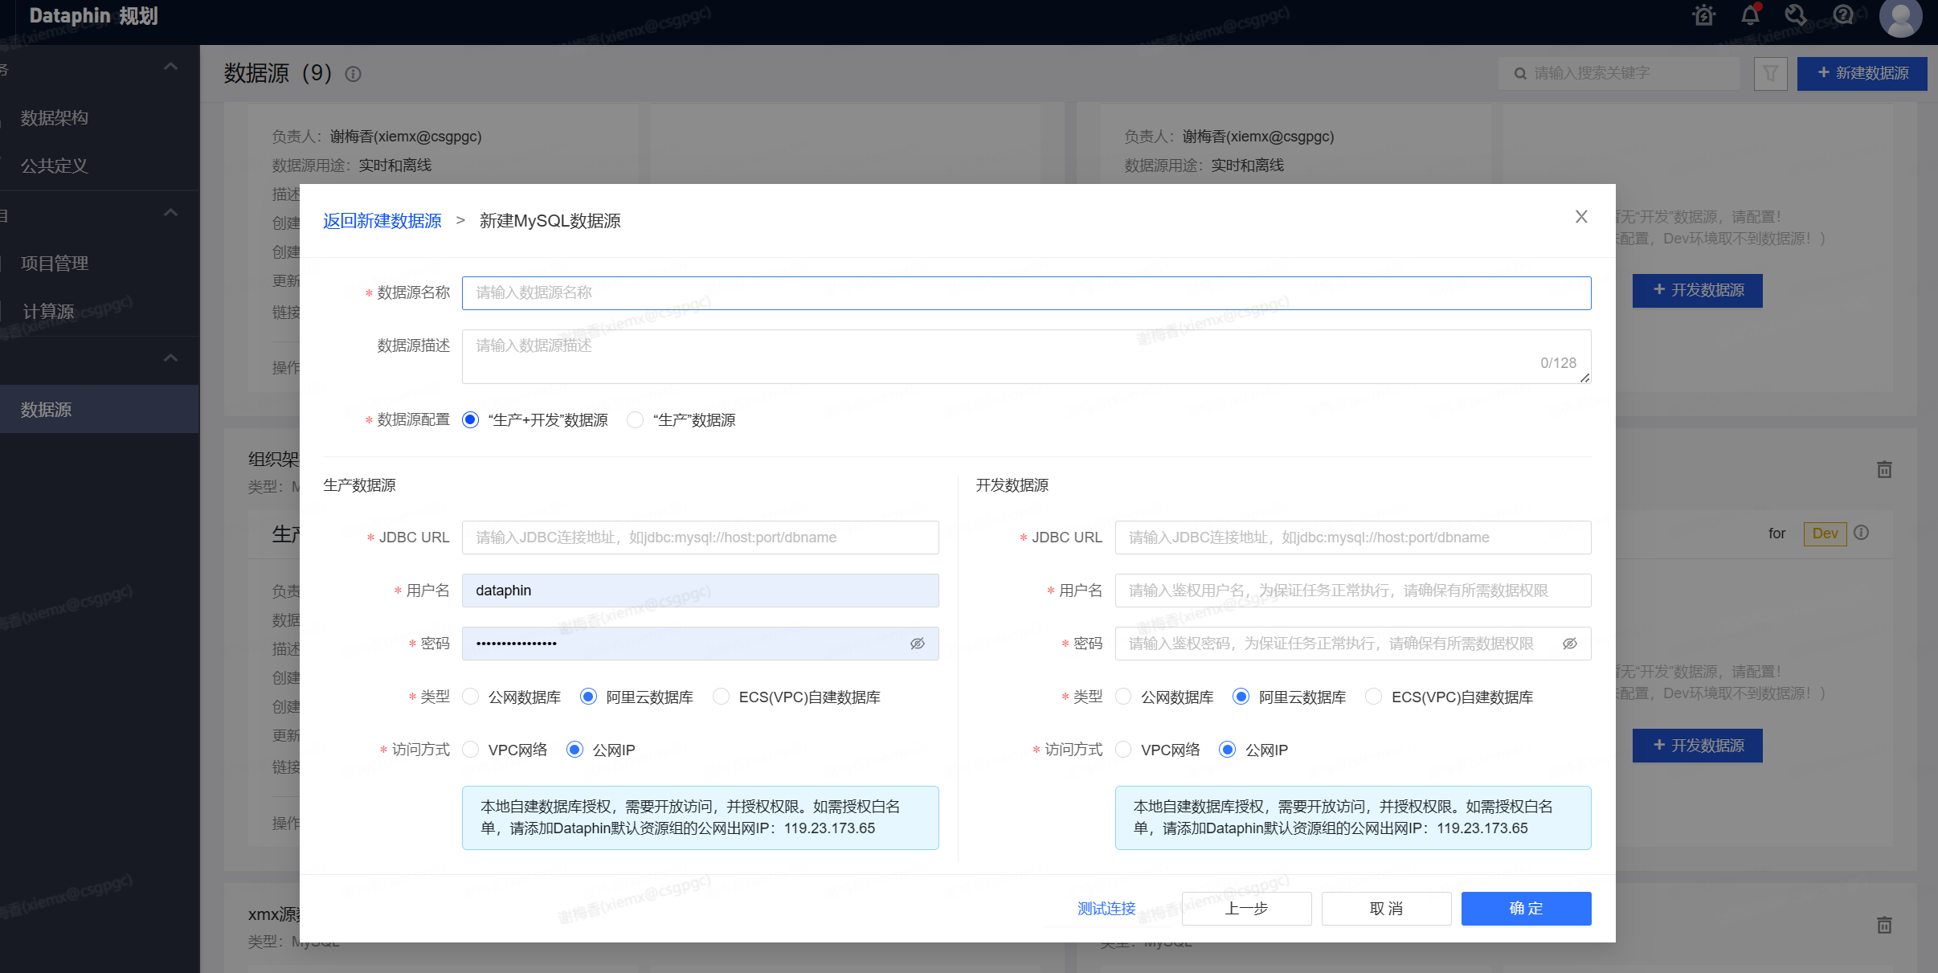Click the 确定 button

click(x=1526, y=909)
